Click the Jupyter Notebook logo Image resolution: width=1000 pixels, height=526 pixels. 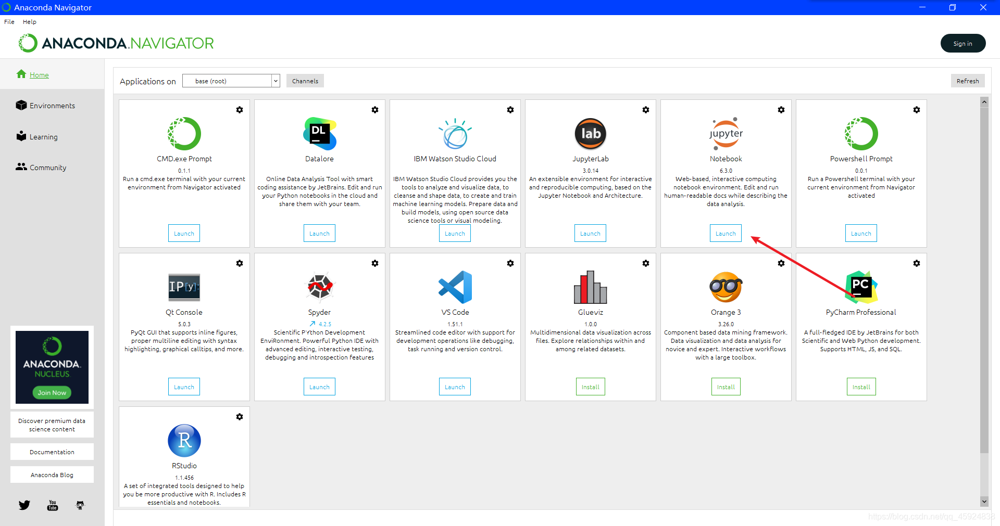726,134
